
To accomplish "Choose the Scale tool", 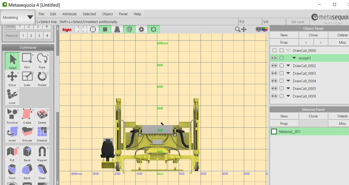I will [27, 79].
